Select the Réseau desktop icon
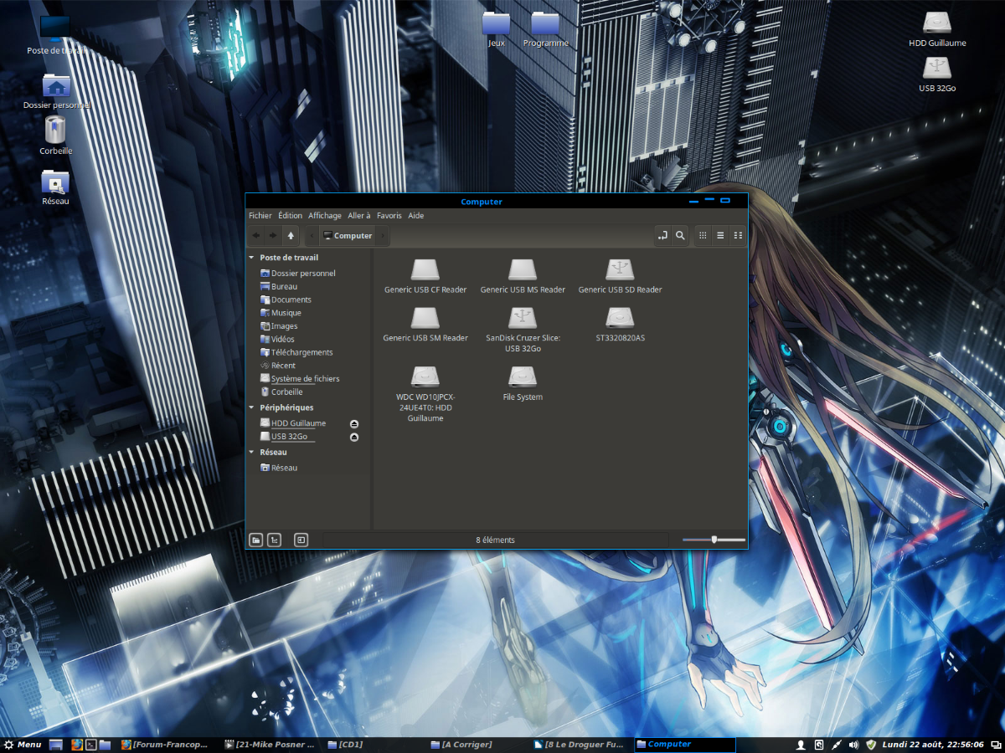The height and width of the screenshot is (753, 1005). [55, 188]
